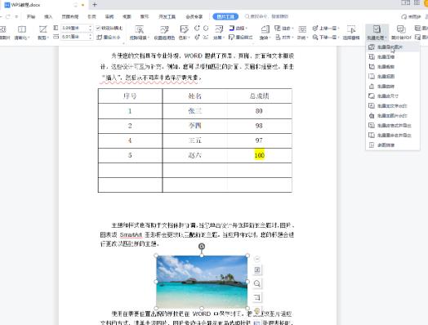Image resolution: width=428 pixels, height=325 pixels.
Task: Choose 批量压缩 in the batch menu
Action: pyautogui.click(x=392, y=57)
